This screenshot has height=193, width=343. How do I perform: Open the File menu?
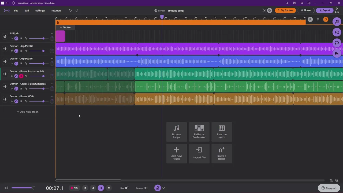point(16,10)
